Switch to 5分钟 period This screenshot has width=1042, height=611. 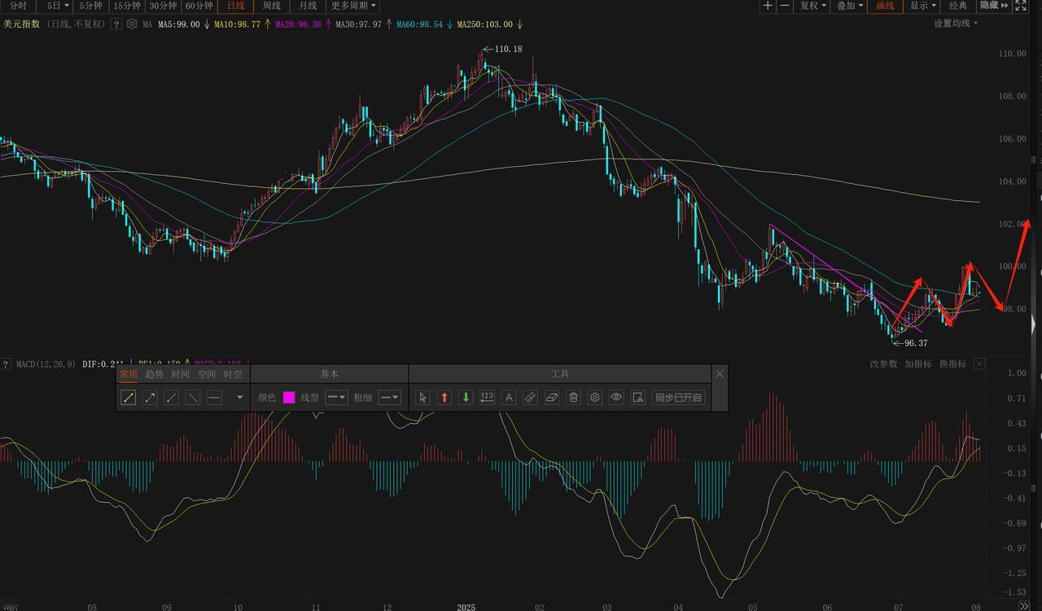pyautogui.click(x=90, y=6)
